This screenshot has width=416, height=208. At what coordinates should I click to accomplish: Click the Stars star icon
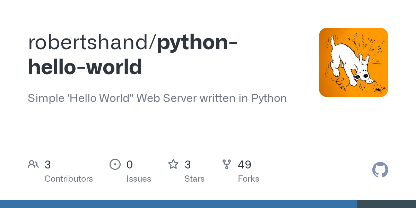[173, 164]
